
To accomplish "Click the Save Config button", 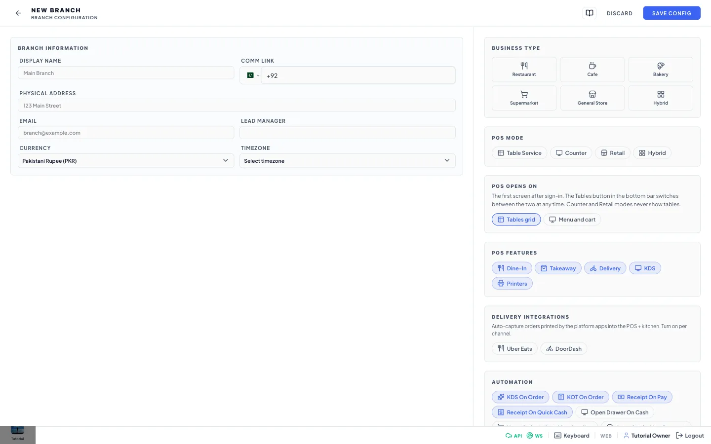I will tap(671, 13).
